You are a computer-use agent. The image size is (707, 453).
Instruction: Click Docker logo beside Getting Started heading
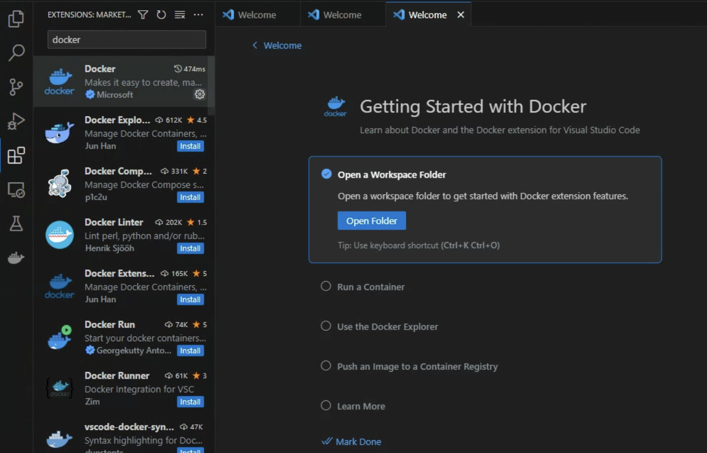pos(335,106)
